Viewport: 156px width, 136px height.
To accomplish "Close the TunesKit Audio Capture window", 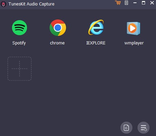I will pyautogui.click(x=152, y=3).
